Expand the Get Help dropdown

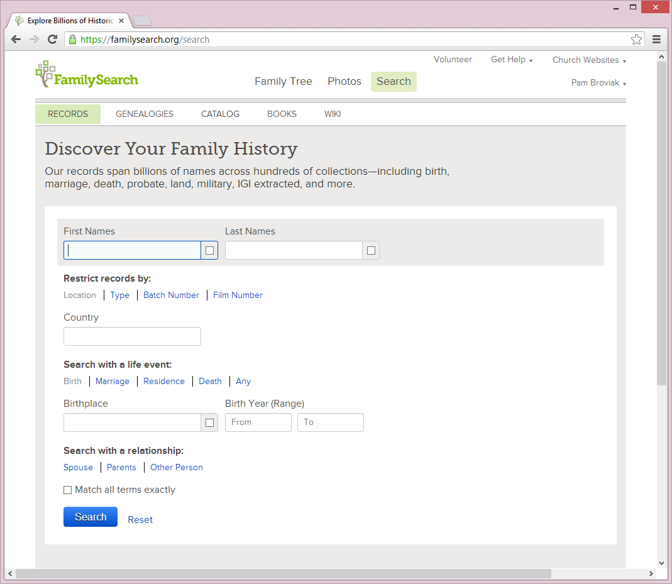point(512,60)
